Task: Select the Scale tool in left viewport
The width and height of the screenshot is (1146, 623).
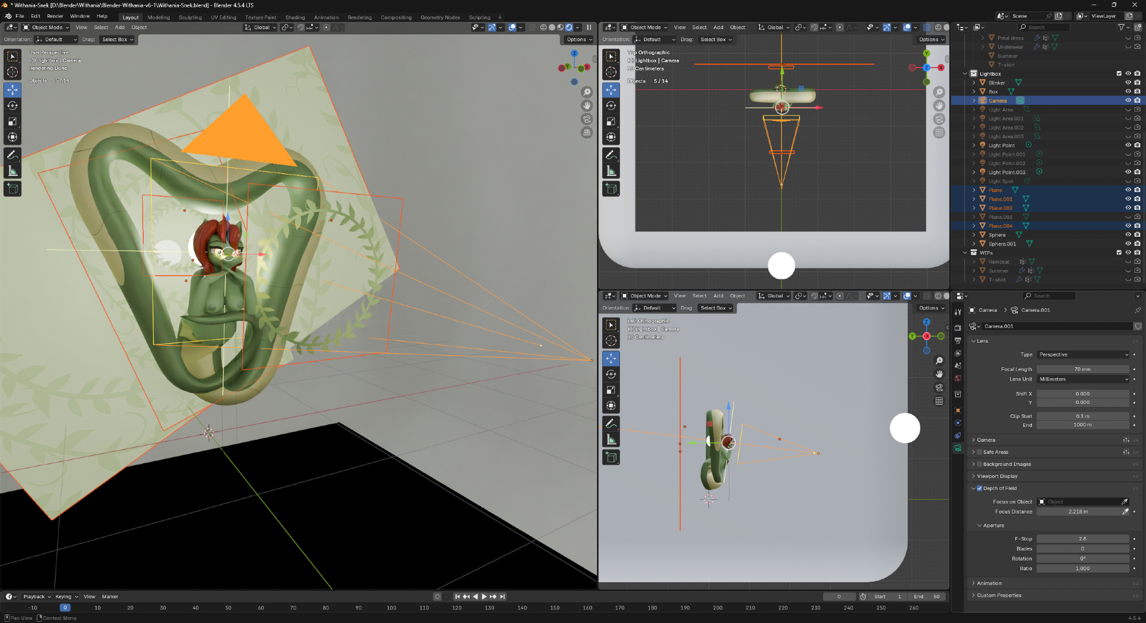Action: pos(12,122)
